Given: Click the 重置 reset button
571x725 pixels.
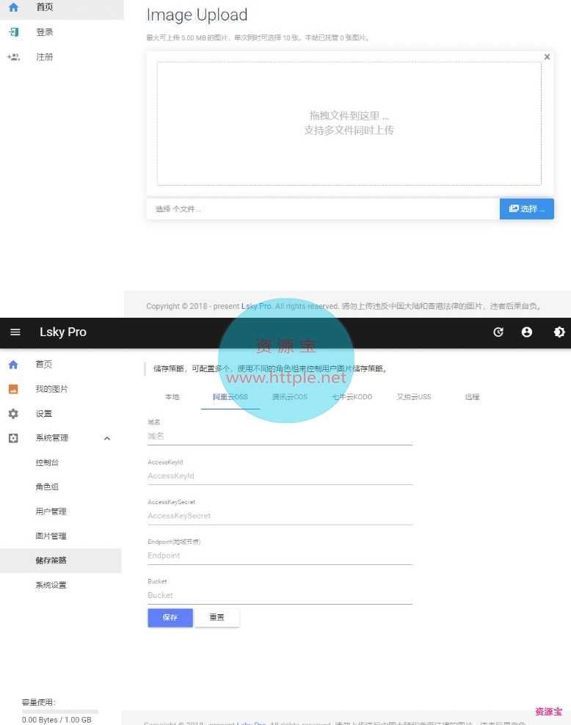Looking at the screenshot, I should 217,618.
